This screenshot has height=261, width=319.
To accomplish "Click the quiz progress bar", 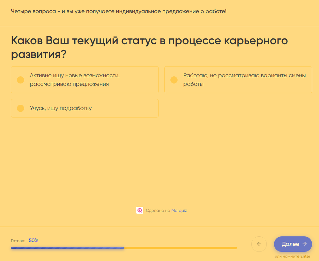I will pyautogui.click(x=124, y=248).
